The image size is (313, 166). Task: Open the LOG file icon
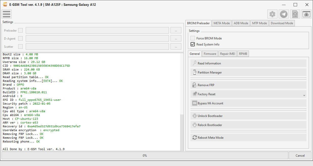tap(295, 14)
